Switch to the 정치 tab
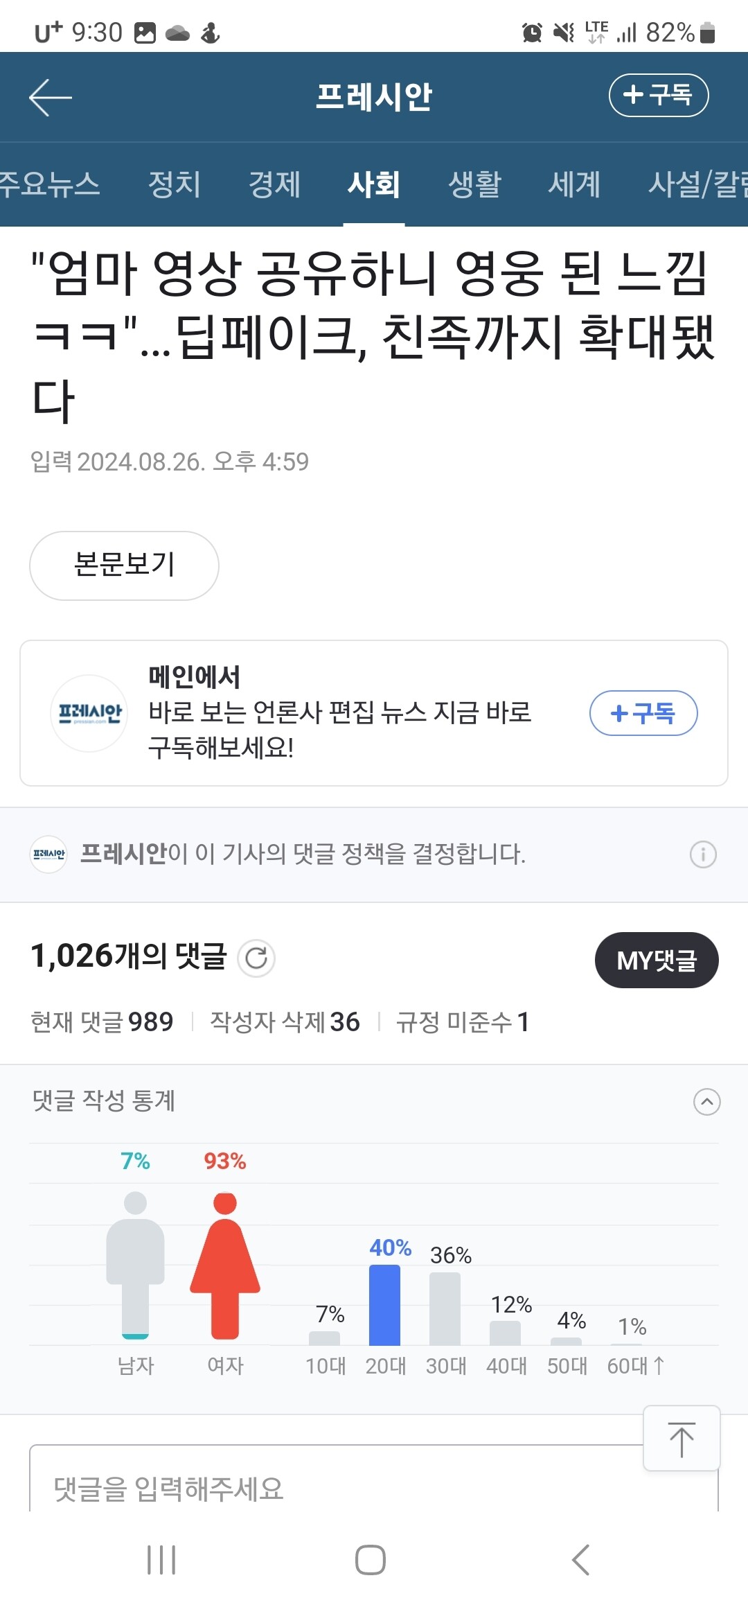This screenshot has height=1605, width=748. tap(175, 184)
